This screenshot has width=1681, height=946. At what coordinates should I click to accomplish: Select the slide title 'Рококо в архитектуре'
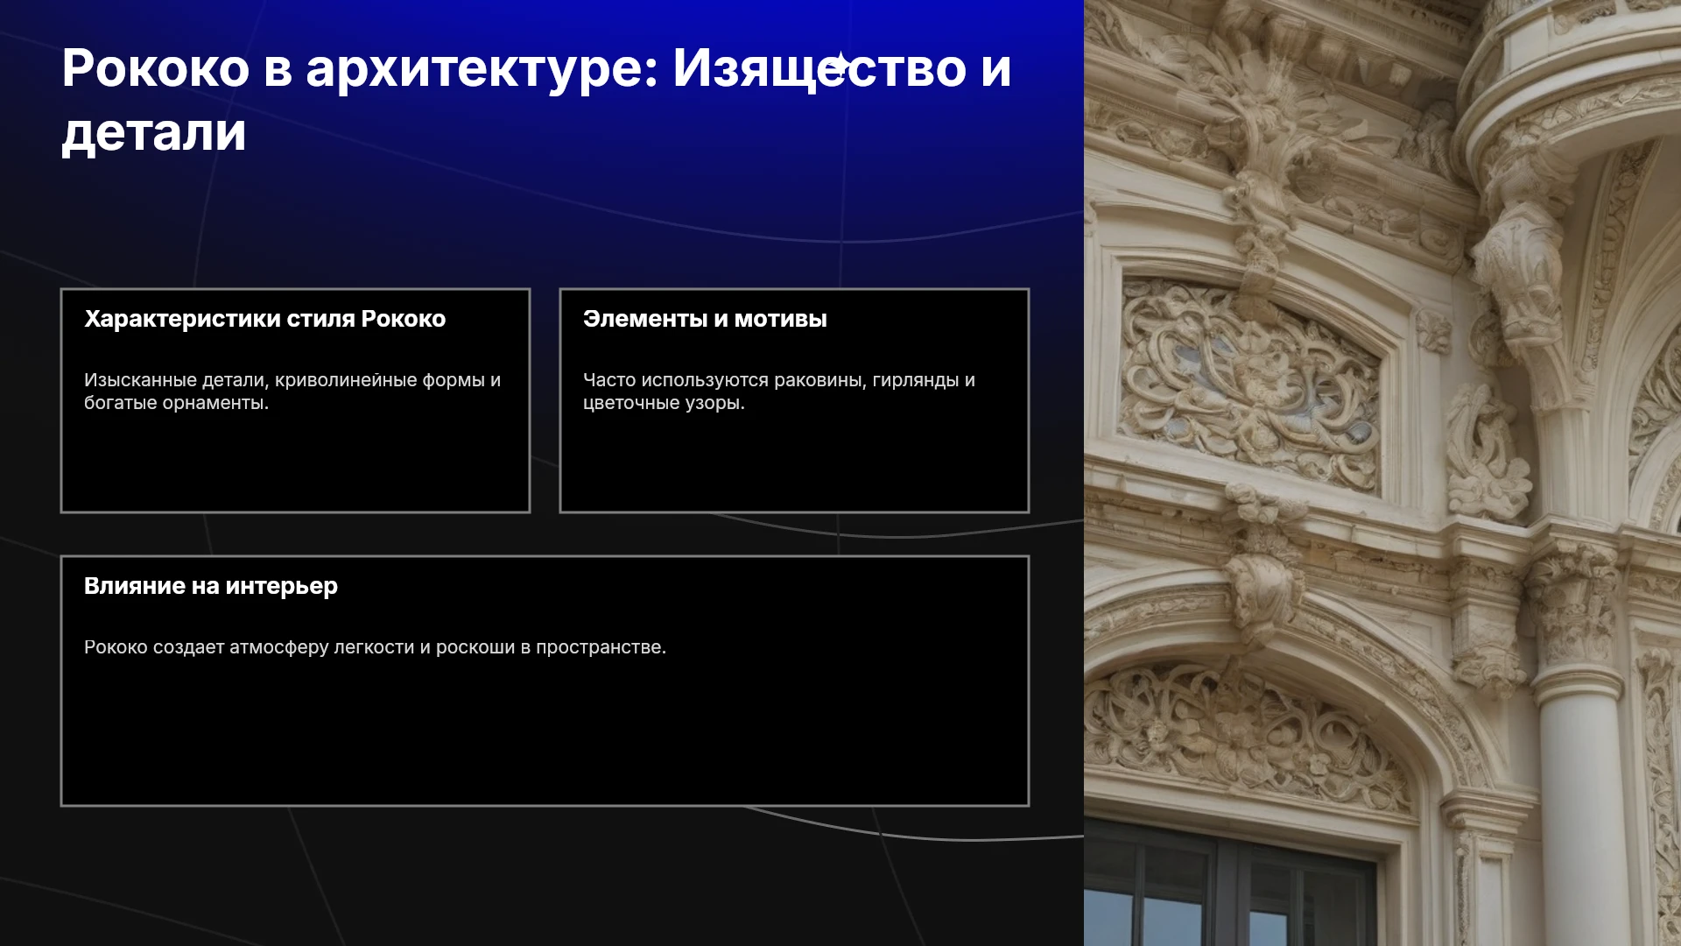pyautogui.click(x=360, y=68)
